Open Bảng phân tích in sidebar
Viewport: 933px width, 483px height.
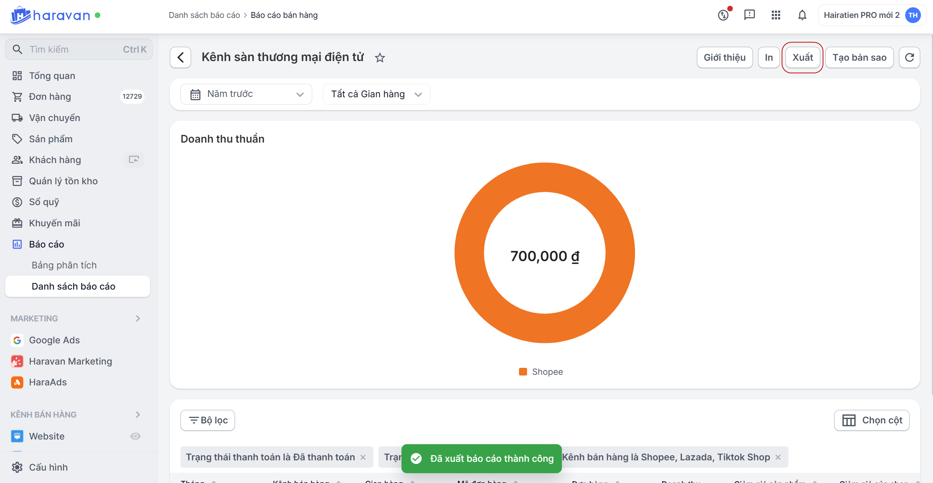tap(64, 265)
